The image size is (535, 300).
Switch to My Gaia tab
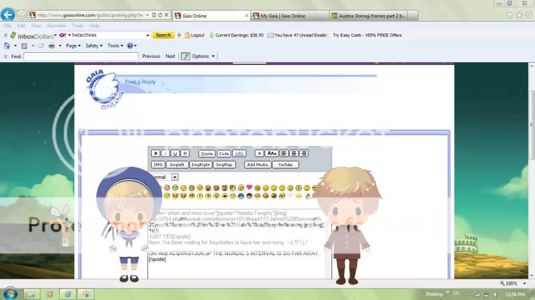[x=290, y=16]
